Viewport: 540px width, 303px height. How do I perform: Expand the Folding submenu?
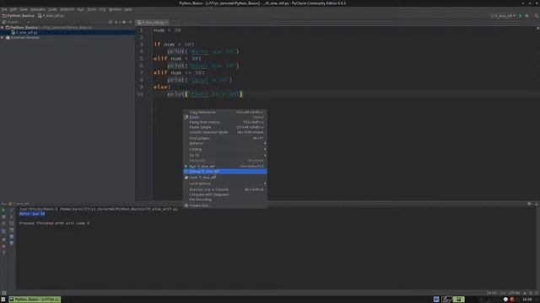coord(225,149)
